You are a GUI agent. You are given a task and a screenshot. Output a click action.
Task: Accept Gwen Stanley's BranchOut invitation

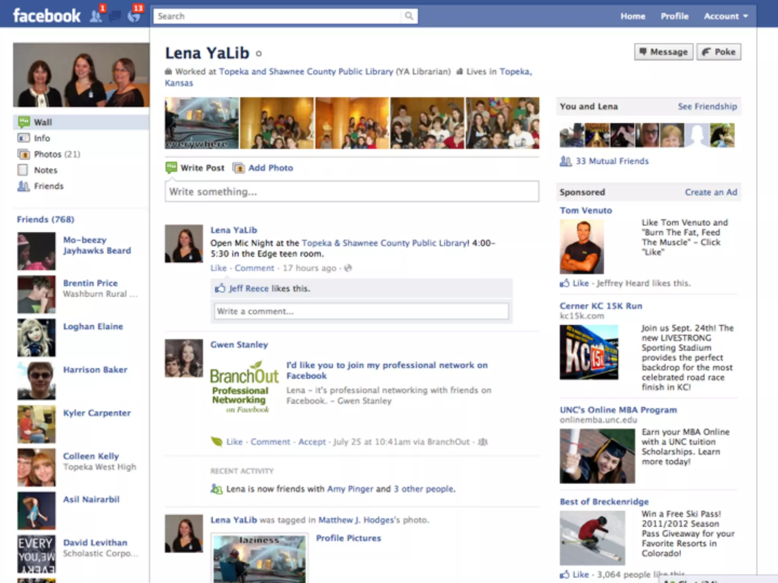point(312,442)
